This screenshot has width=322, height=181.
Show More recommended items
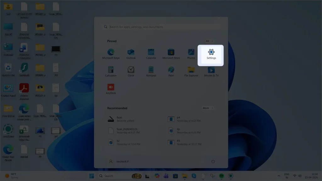point(208,108)
